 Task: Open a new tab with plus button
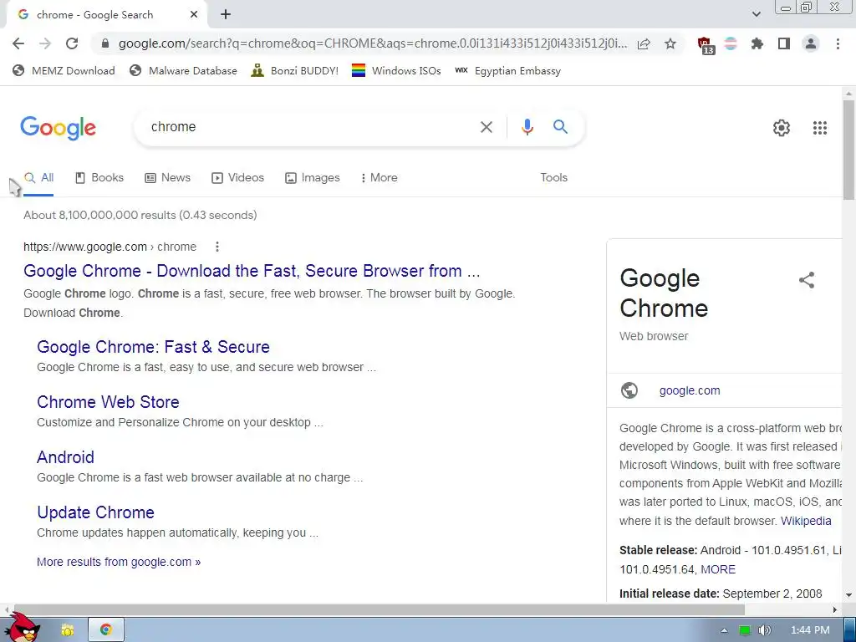[x=226, y=15]
